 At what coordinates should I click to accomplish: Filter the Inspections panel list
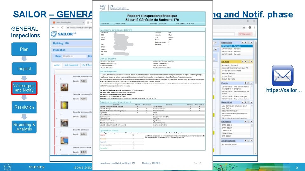pyautogui.click(x=246, y=42)
